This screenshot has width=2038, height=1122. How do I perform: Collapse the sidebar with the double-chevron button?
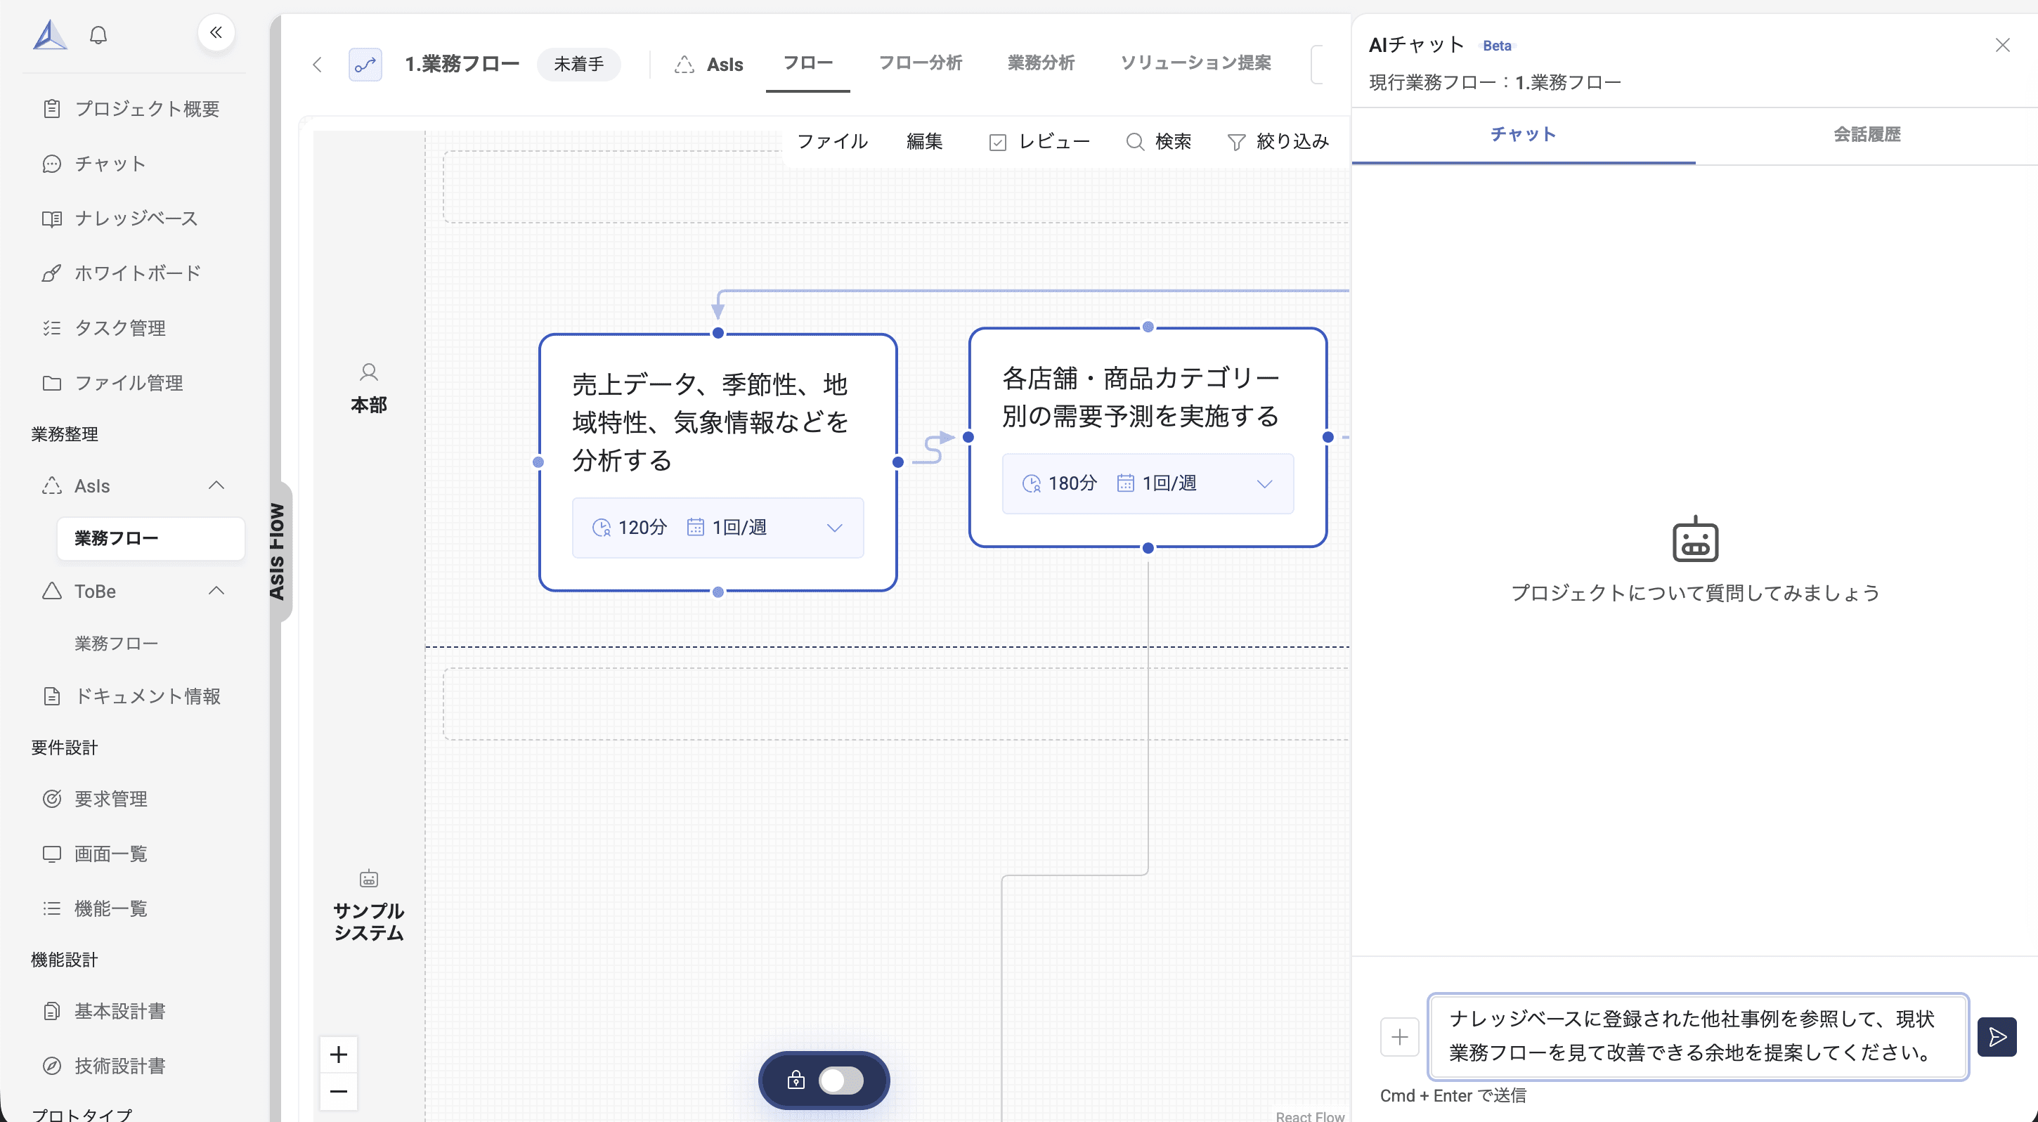click(216, 32)
